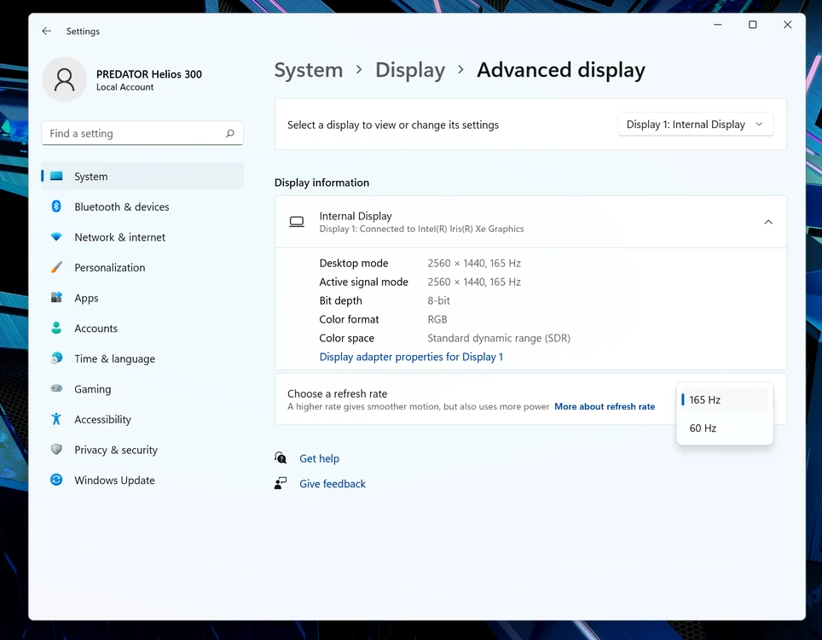Open Display adapter properties for Display 1

[x=411, y=357]
